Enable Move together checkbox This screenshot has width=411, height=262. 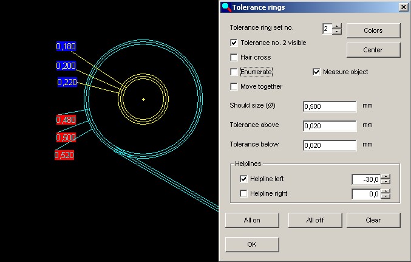coord(234,87)
